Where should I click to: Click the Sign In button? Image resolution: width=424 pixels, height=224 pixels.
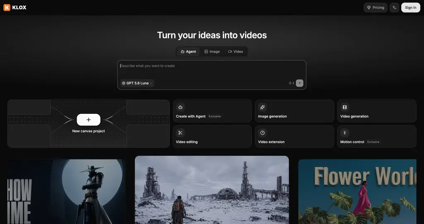(x=410, y=7)
